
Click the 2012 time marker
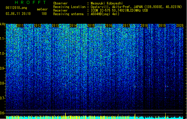click(x=37, y=26)
